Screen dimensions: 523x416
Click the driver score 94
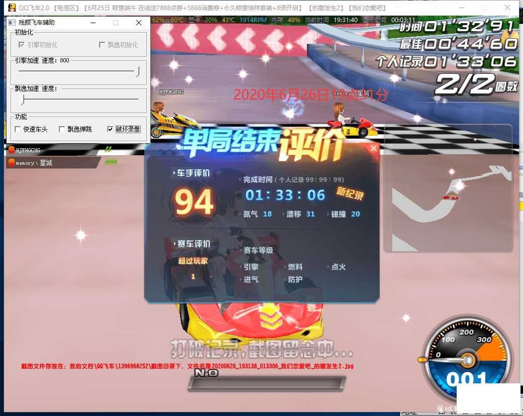(x=194, y=201)
